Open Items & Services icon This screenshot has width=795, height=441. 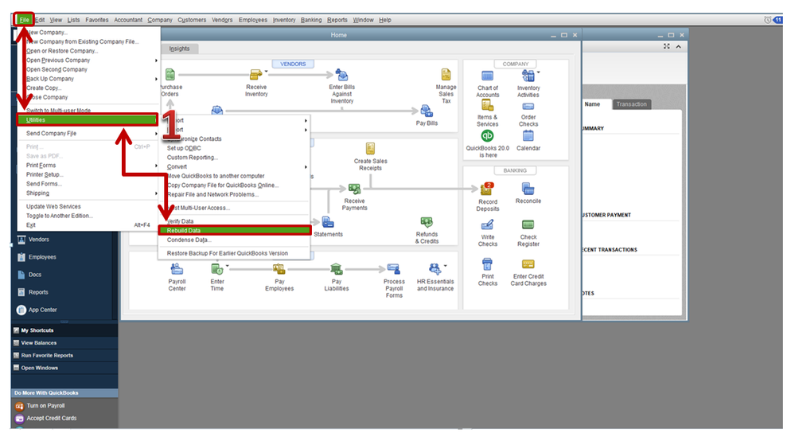coord(487,105)
